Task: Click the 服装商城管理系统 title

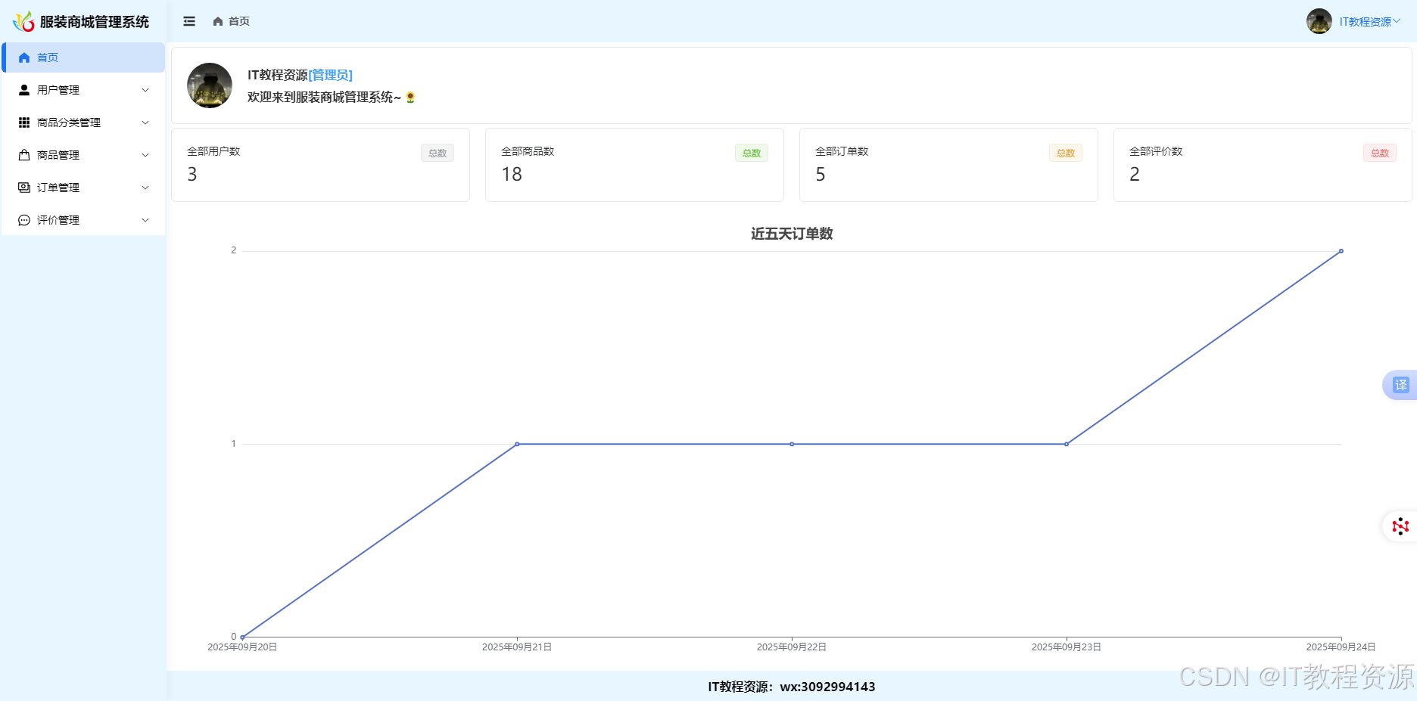Action: click(95, 22)
